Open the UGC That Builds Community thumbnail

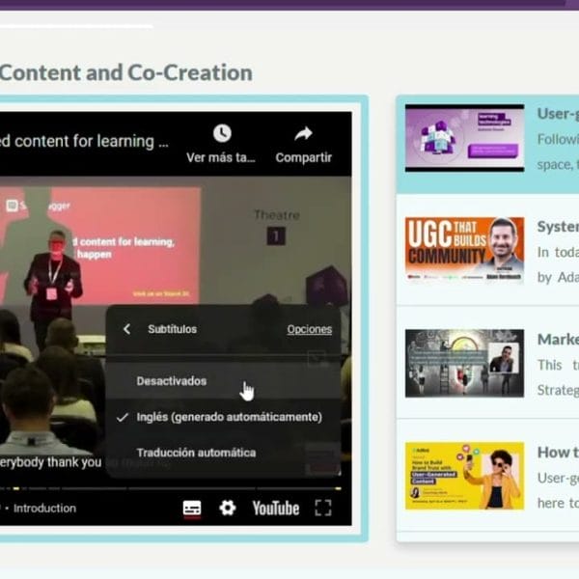464,250
